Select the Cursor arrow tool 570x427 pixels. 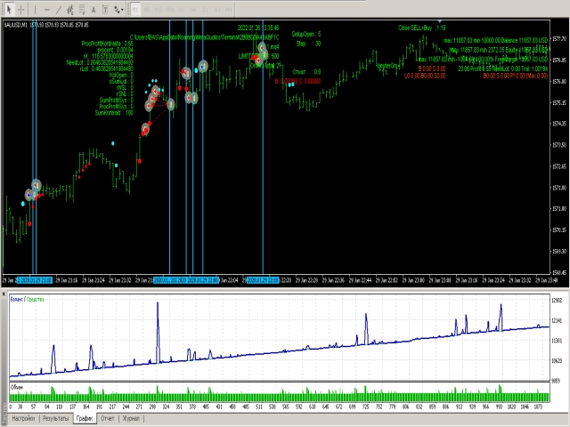(x=9, y=10)
